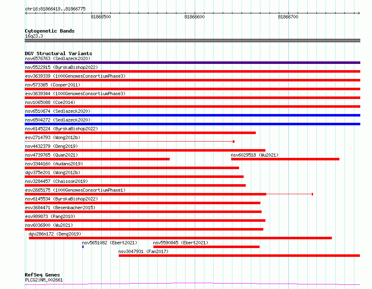Select nsv6145534 (ByrskaBishop2022) label

61,199
